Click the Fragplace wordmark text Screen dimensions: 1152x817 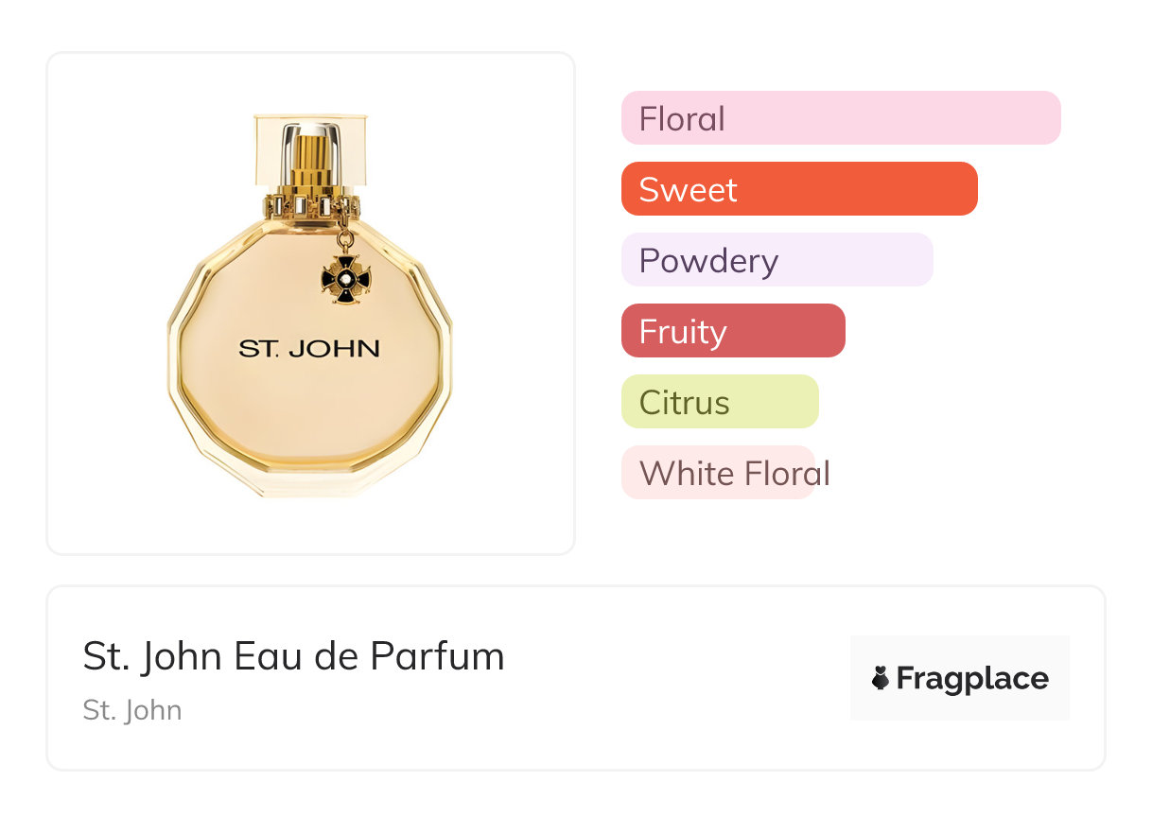pos(971,679)
